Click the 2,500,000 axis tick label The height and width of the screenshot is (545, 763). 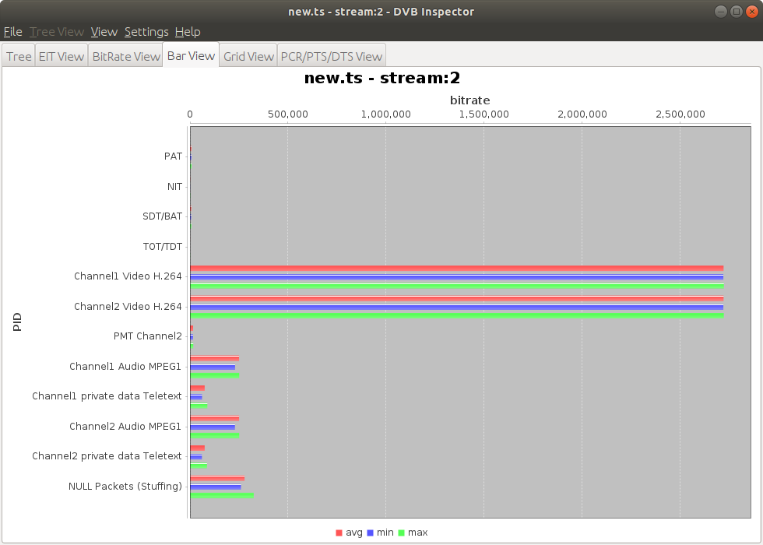pos(680,114)
